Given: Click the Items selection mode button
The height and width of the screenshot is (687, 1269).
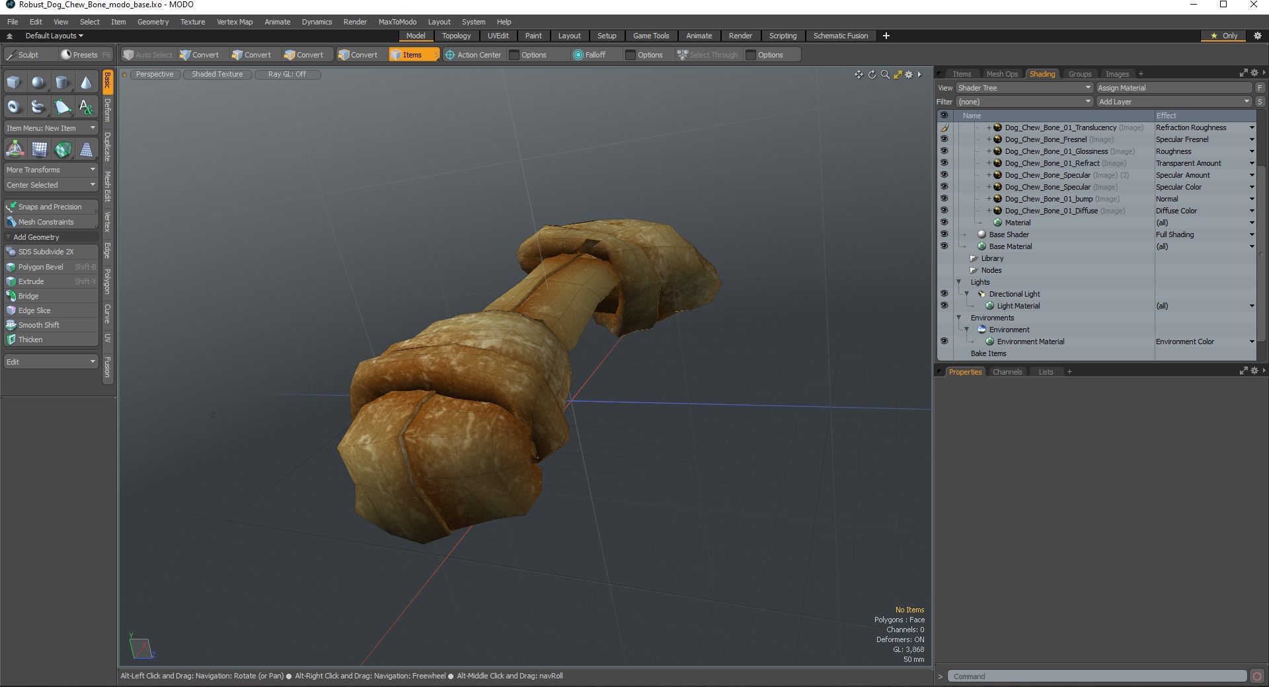Looking at the screenshot, I should coord(414,55).
